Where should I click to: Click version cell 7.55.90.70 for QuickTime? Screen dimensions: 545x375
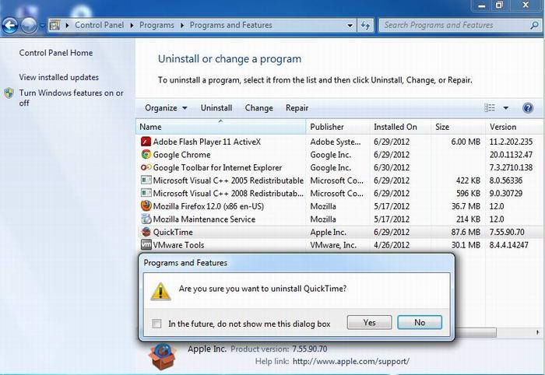point(507,232)
